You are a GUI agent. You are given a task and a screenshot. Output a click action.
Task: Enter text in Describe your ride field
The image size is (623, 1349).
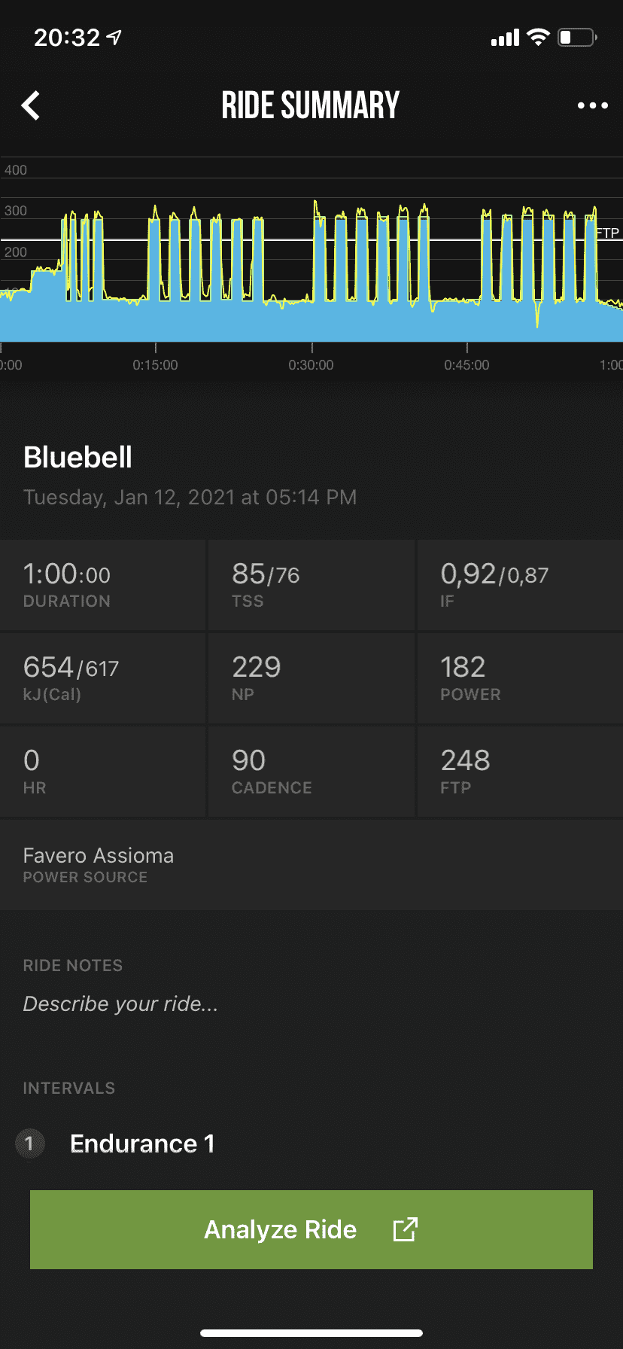(120, 1003)
